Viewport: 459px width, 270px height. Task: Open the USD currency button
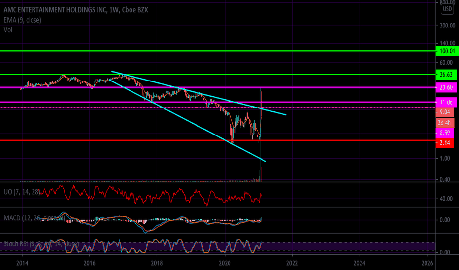tap(447, 9)
